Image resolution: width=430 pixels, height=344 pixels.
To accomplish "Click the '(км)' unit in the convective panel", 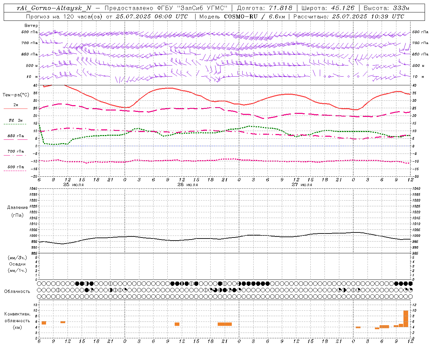I will point(17,327).
